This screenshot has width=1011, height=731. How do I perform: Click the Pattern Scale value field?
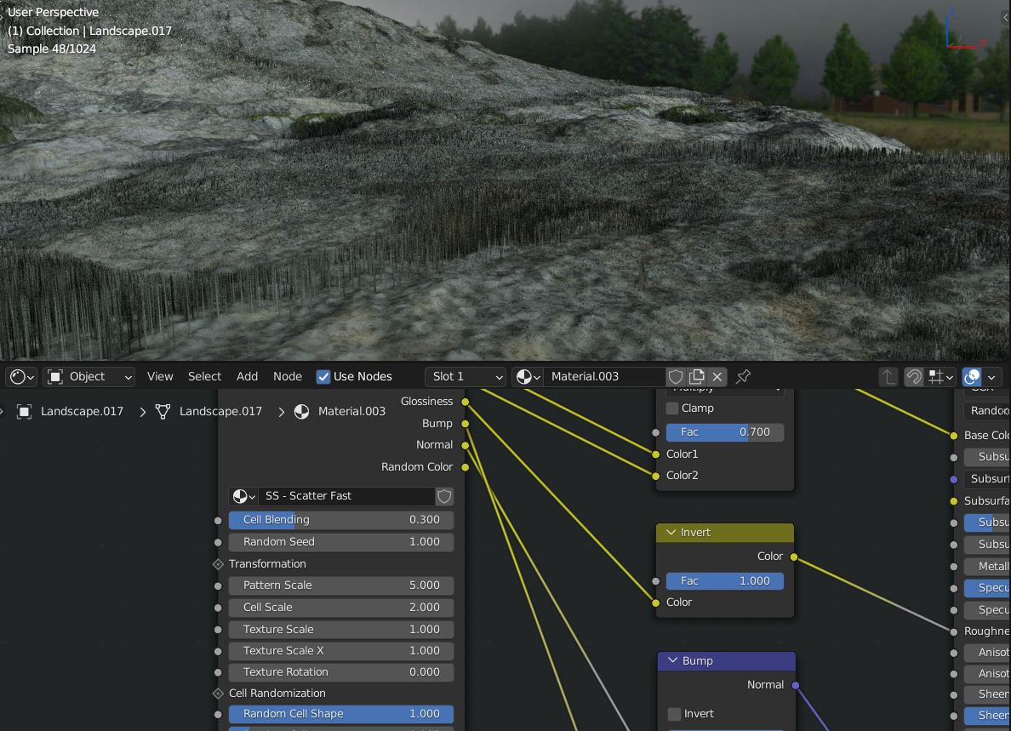point(341,585)
